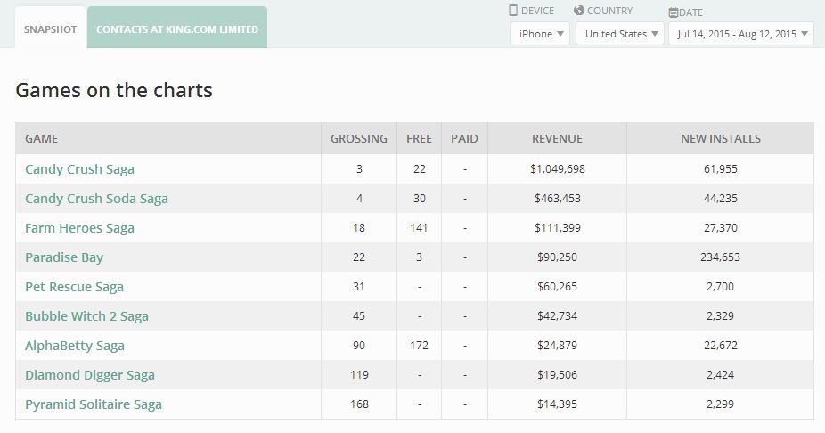Click the NEW INSTALLS column header
Image resolution: width=825 pixels, height=433 pixels.
pos(721,138)
